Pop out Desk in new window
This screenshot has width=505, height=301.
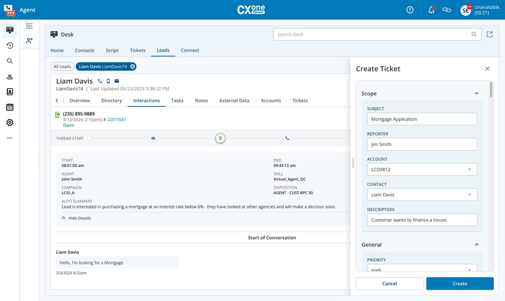coord(490,34)
